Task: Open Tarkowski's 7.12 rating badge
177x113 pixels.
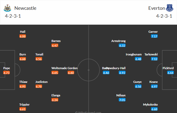Action: tap(154, 59)
